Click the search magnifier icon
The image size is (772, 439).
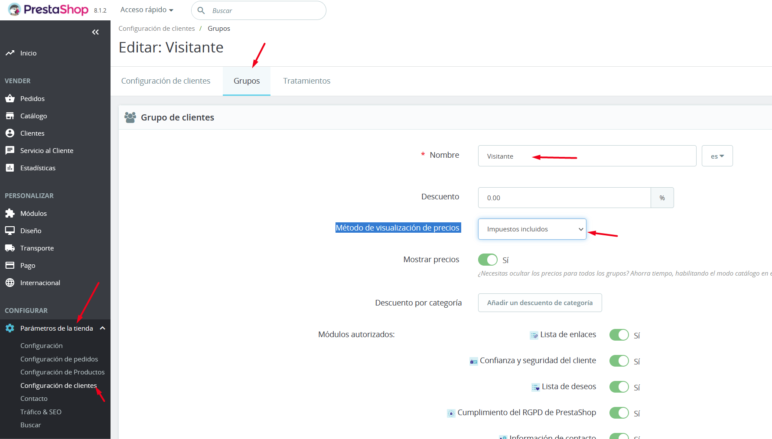(201, 10)
